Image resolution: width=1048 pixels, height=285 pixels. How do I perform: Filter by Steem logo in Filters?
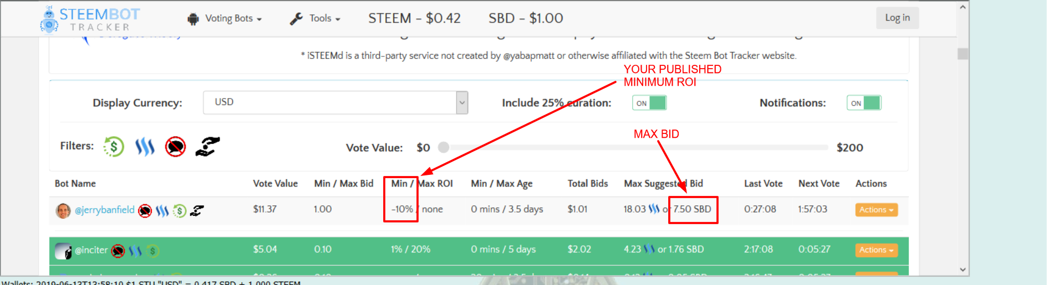point(145,147)
